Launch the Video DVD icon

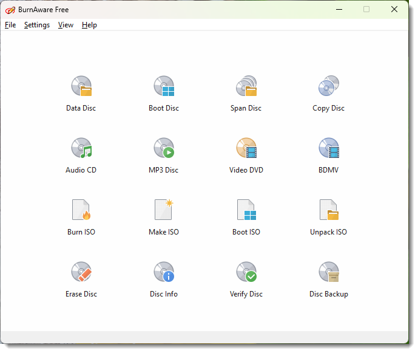pos(246,148)
